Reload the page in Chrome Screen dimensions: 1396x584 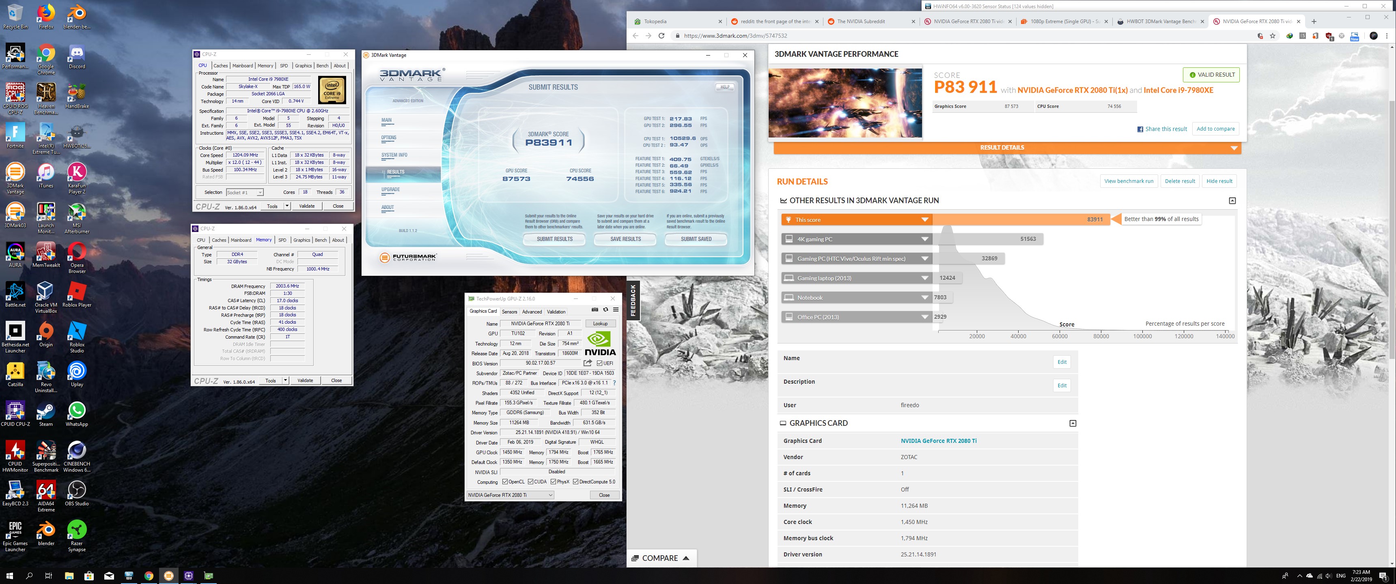[661, 36]
